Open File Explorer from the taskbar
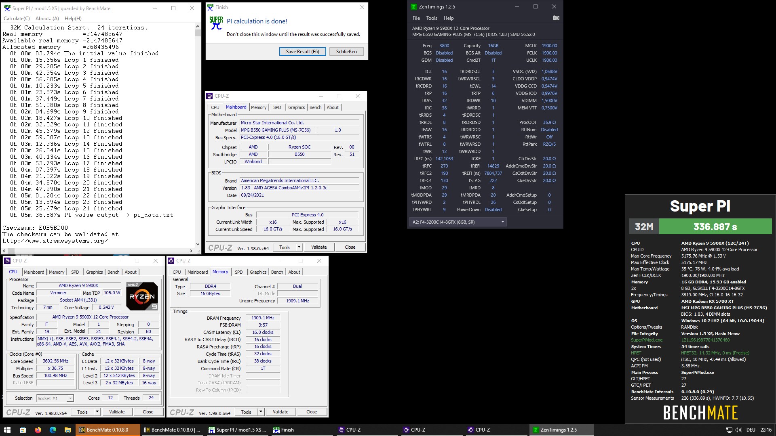 [x=68, y=430]
